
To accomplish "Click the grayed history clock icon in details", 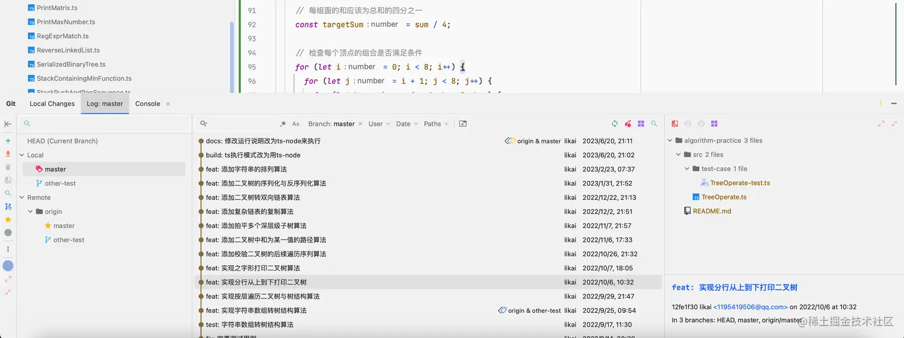I will [701, 124].
